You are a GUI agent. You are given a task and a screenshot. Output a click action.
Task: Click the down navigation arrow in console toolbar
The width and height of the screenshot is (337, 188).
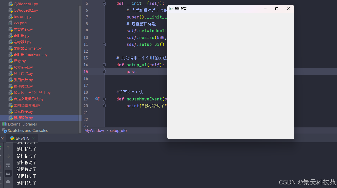8,155
